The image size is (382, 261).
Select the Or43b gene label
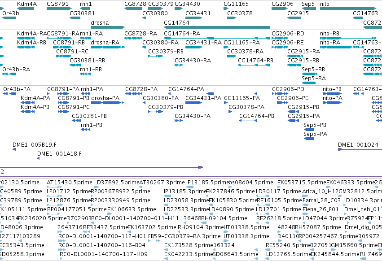[x=10, y=13]
